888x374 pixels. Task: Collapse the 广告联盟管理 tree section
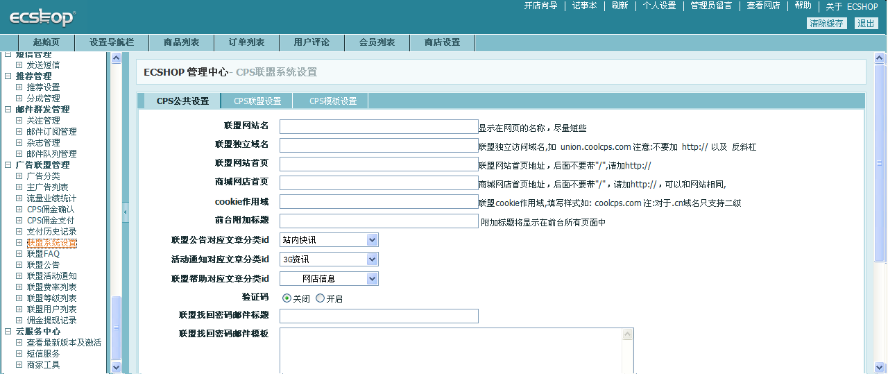coord(8,165)
